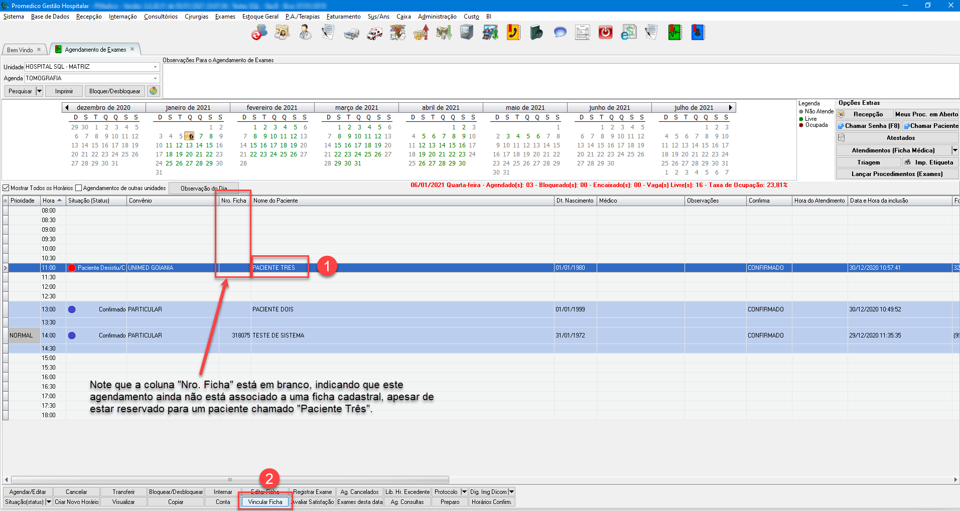
Task: Click the yellow phone book icon
Action: pos(513,33)
